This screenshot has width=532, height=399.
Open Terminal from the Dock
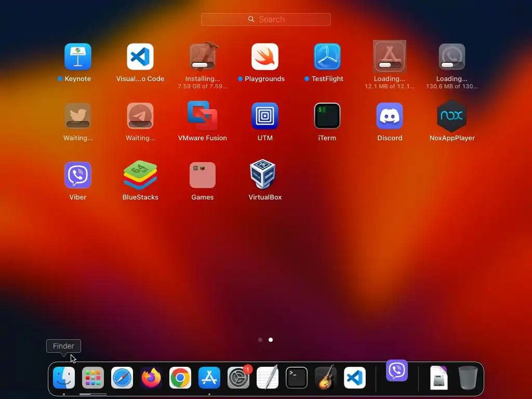[x=297, y=378]
